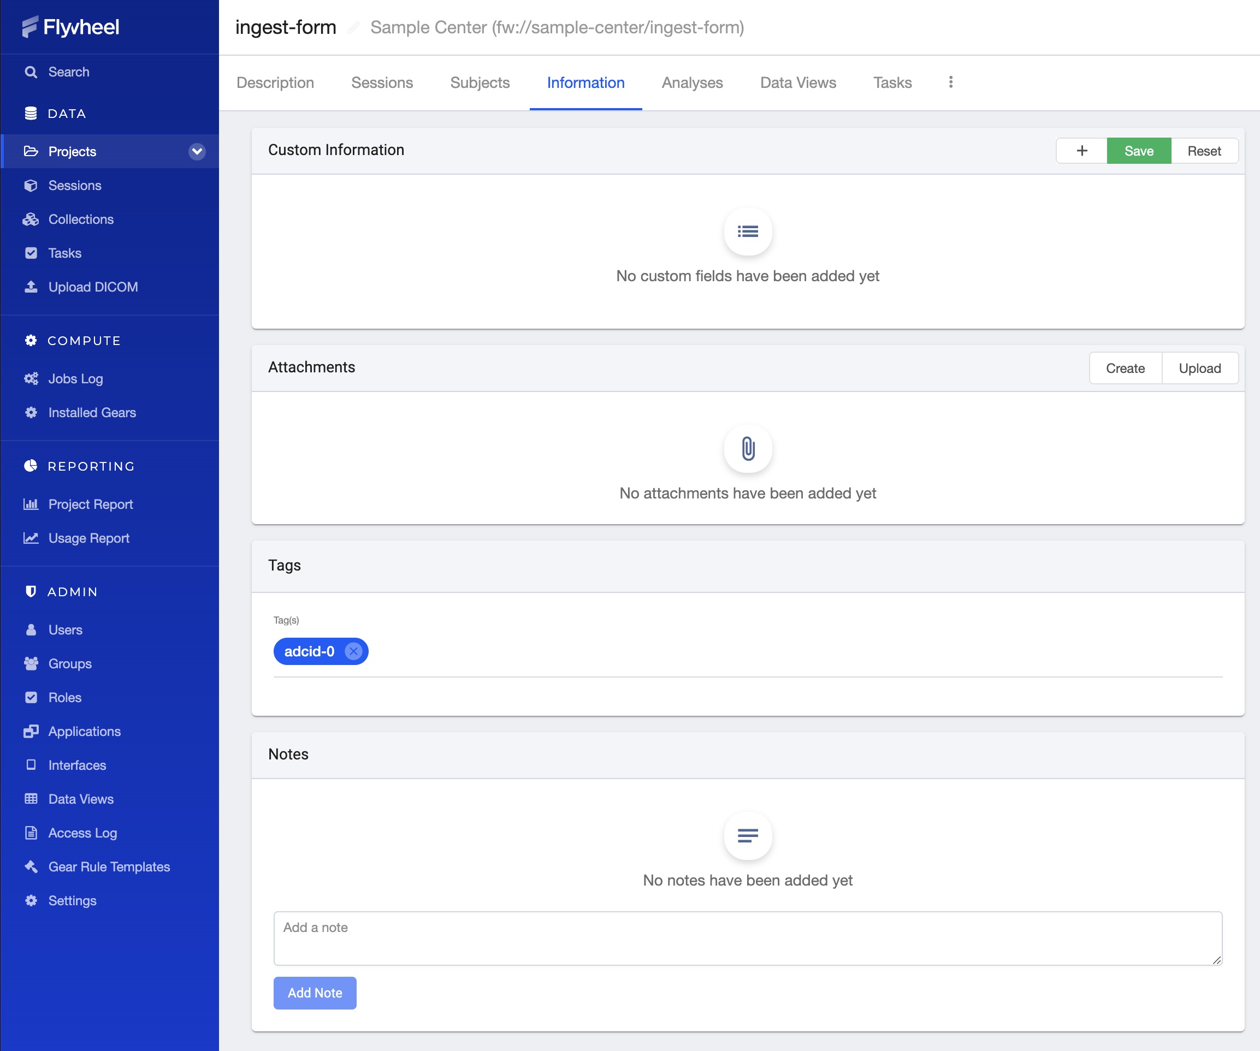Open the Search panel in sidebar
Screen dimensions: 1260x1051
[x=68, y=72]
